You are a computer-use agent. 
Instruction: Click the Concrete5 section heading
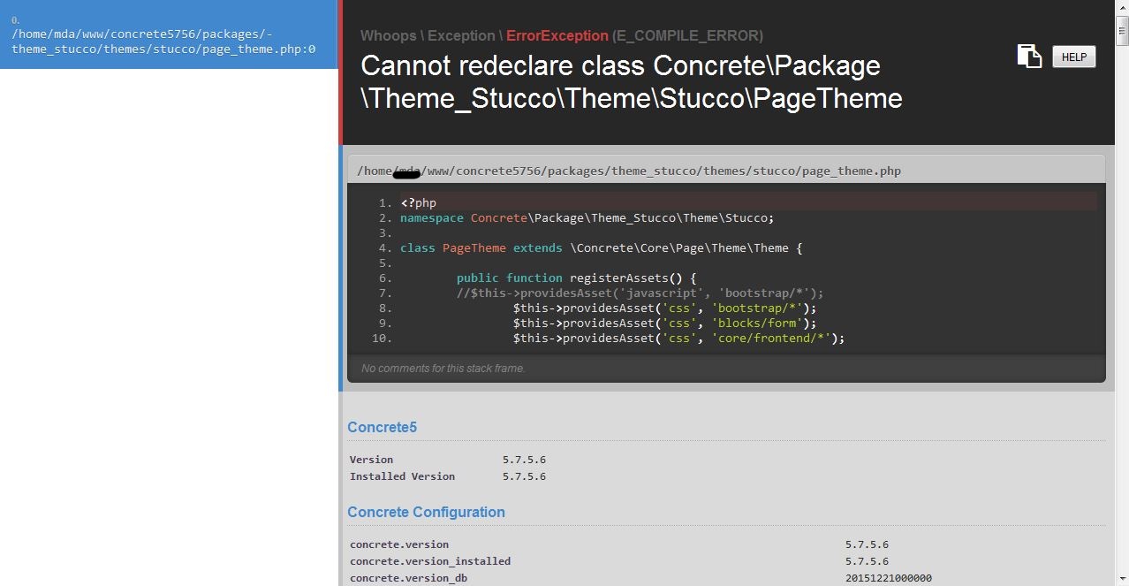(x=382, y=428)
